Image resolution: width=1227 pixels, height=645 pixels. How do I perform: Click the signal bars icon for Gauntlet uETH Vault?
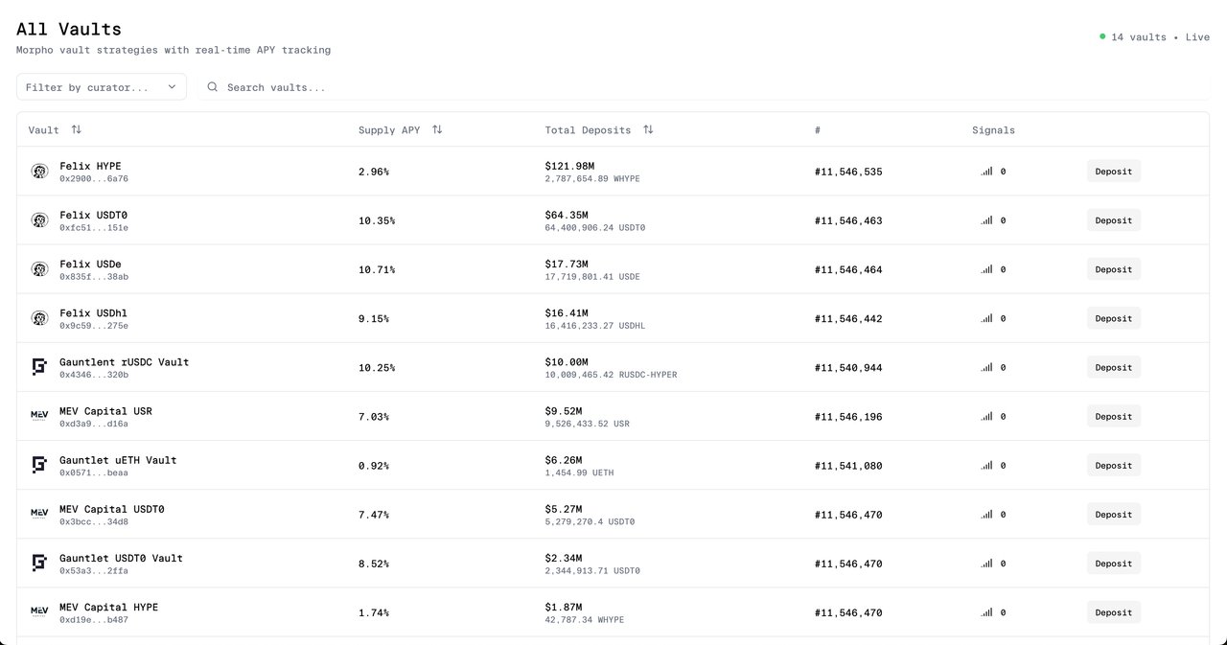click(986, 465)
